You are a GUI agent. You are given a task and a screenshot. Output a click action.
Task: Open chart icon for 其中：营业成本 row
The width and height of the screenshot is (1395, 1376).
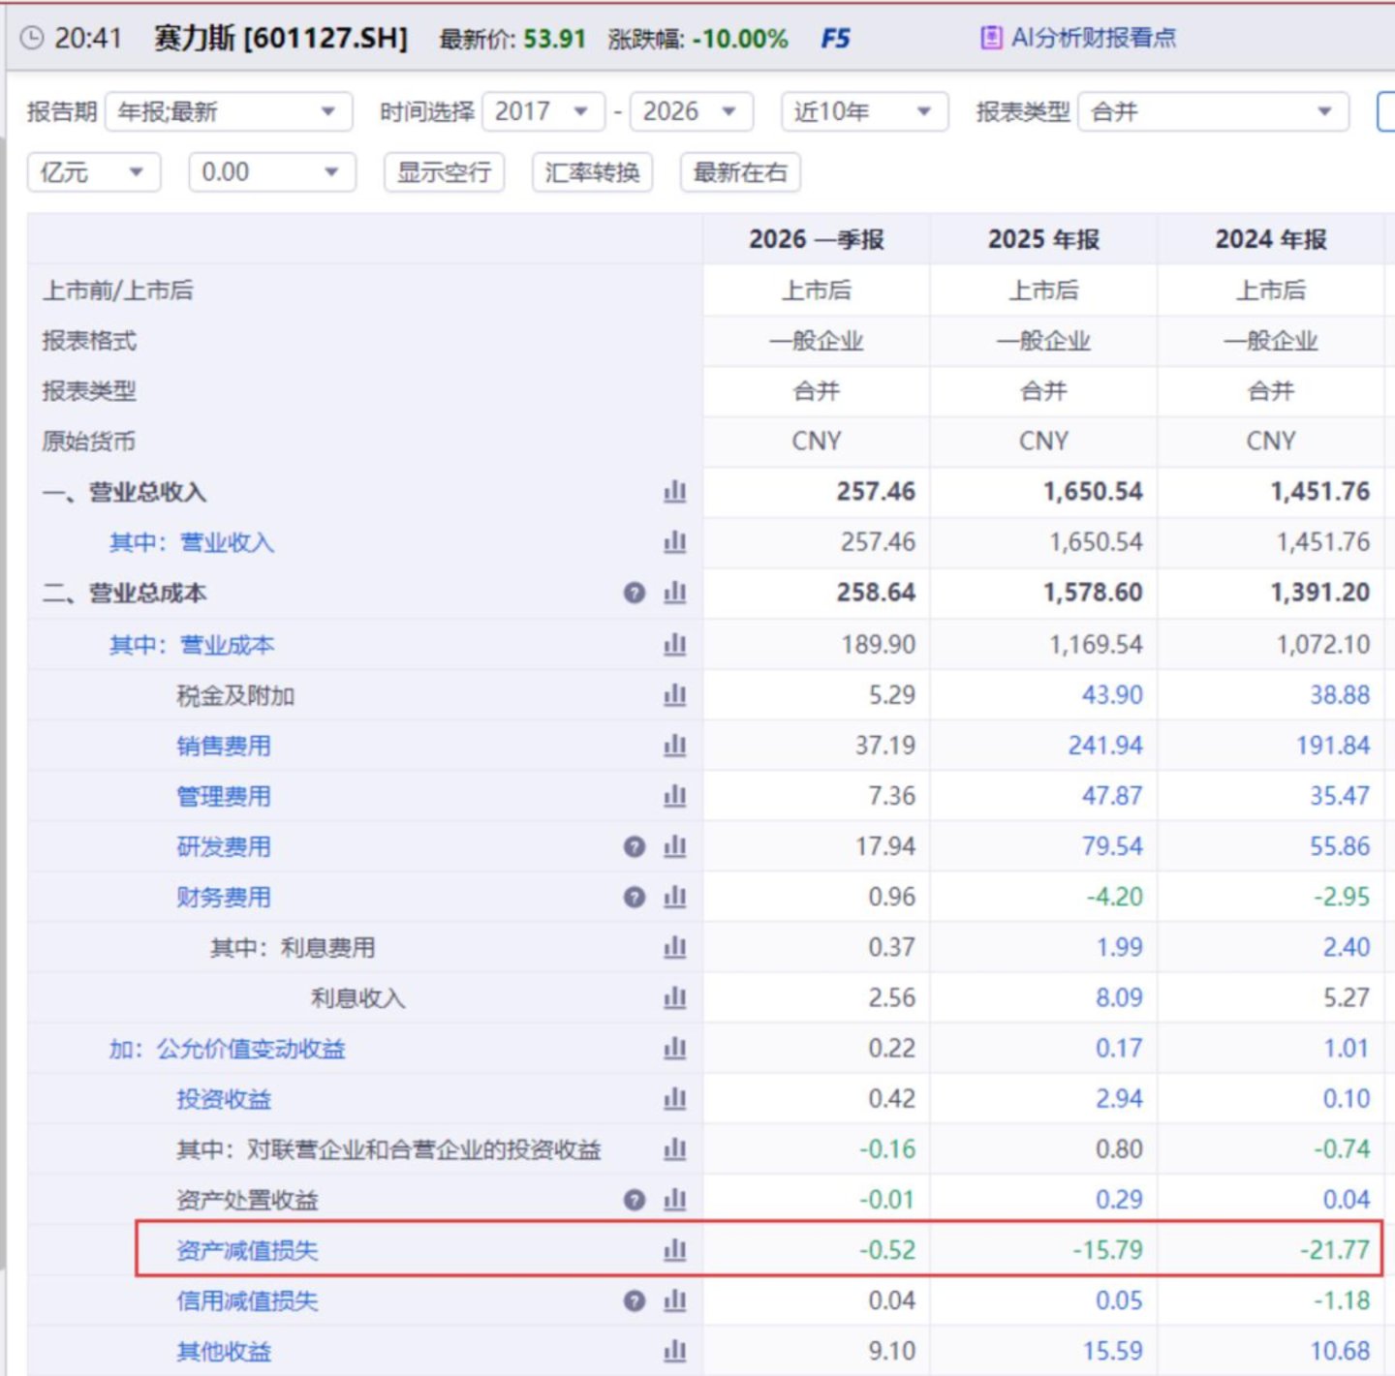[x=675, y=644]
